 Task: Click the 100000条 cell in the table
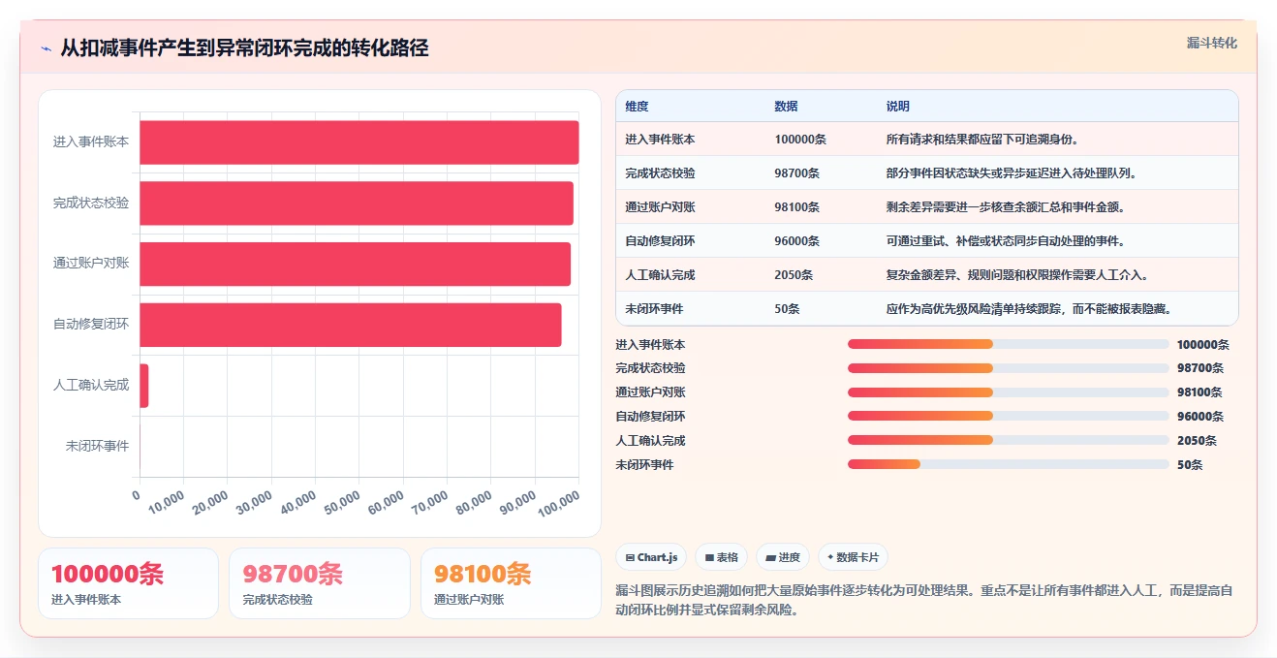click(800, 140)
